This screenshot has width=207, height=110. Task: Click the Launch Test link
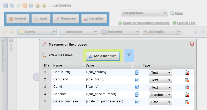186,23
